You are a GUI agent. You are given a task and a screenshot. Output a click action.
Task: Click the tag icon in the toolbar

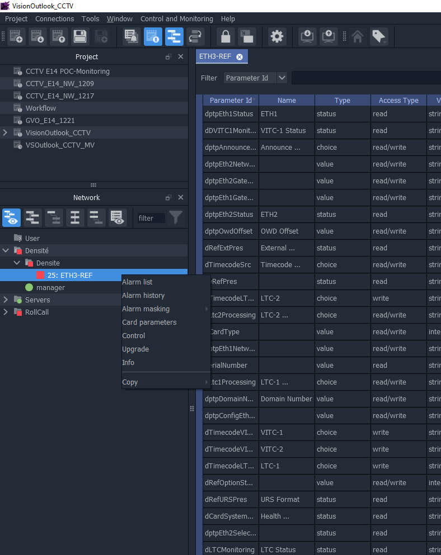379,37
